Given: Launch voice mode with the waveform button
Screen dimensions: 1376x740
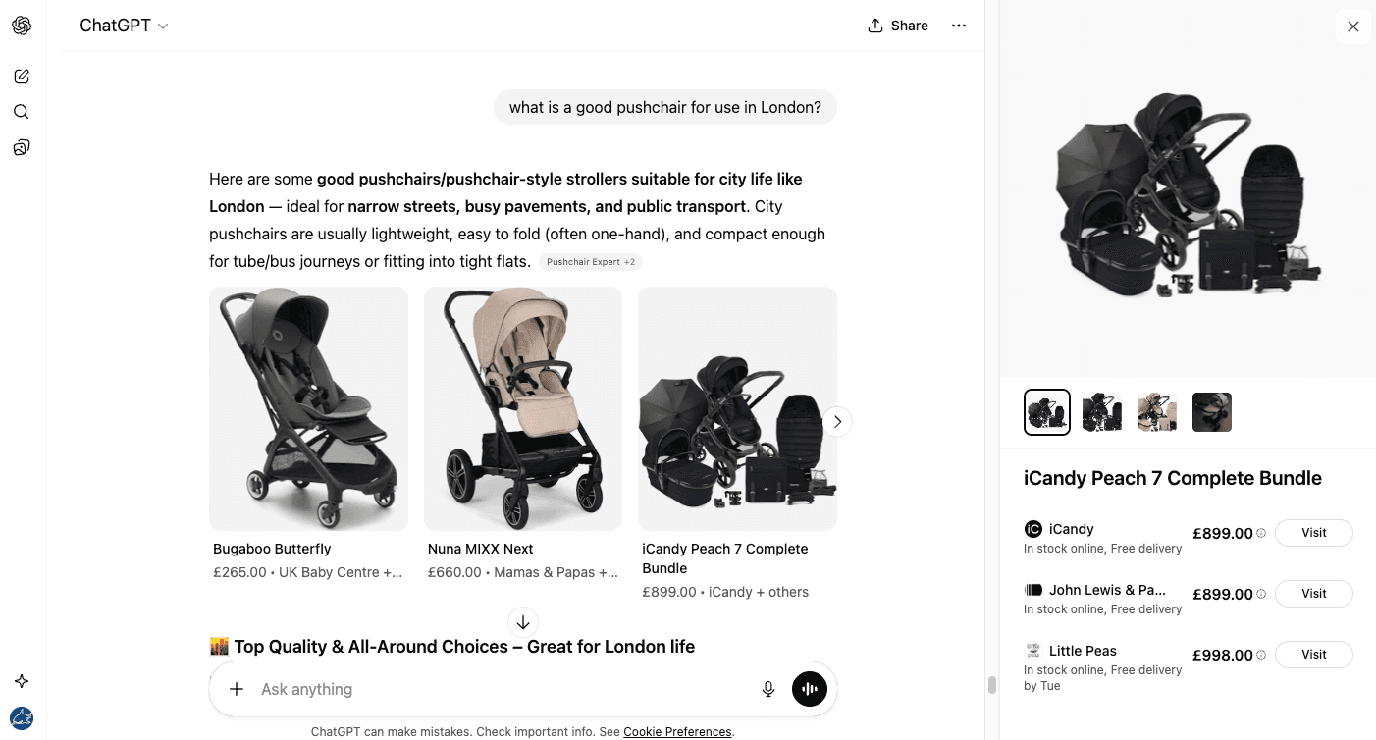Looking at the screenshot, I should 810,689.
